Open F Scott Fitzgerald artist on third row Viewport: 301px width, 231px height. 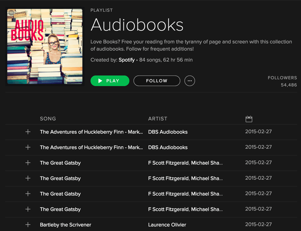coord(168,163)
